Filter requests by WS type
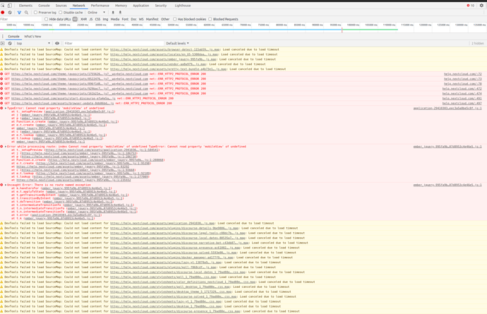Image resolution: width=487 pixels, height=314 pixels. (141, 19)
